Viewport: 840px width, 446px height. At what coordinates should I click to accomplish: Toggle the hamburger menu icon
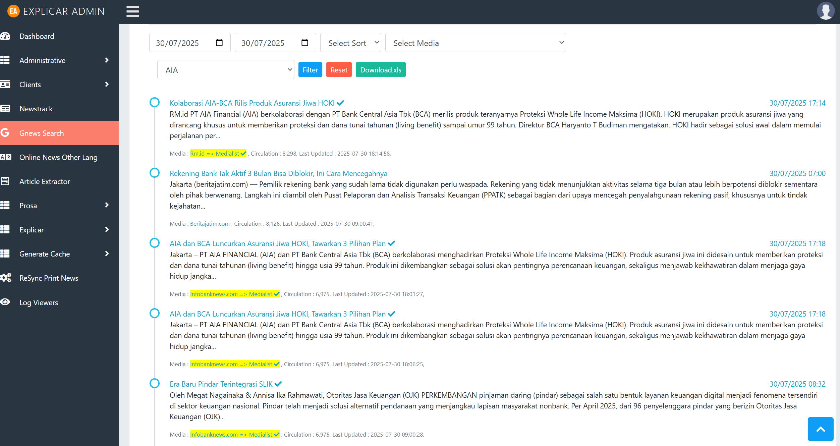tap(132, 11)
